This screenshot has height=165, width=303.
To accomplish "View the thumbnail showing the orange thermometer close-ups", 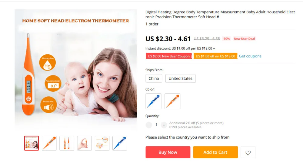I will pos(102,143).
